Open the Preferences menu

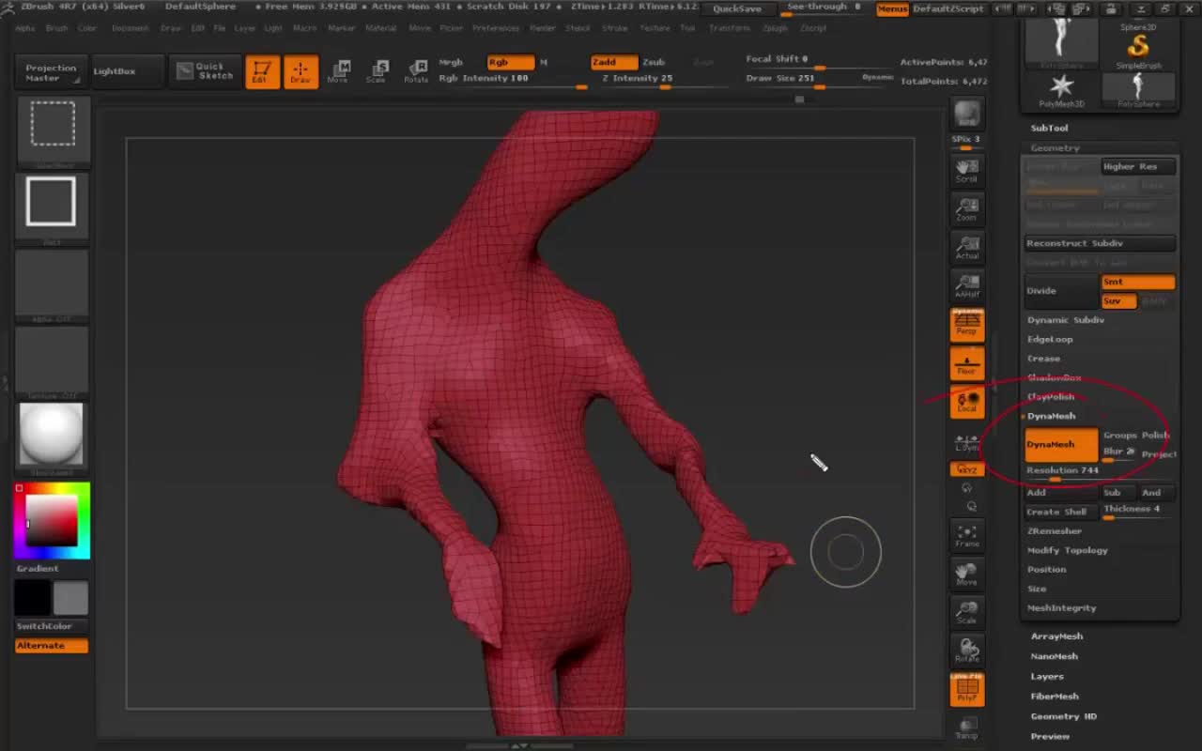[x=496, y=28]
